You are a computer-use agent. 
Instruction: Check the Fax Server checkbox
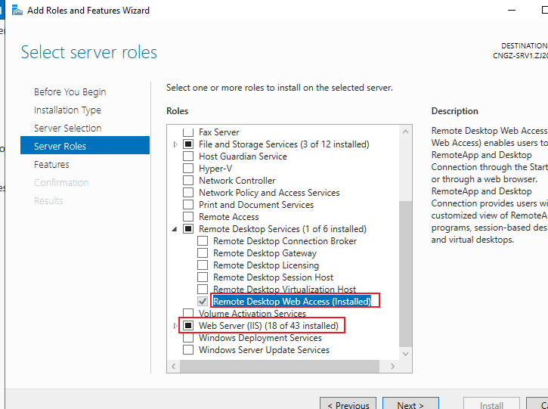(x=188, y=132)
